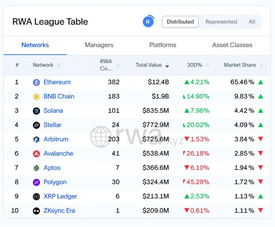Open the Avalanche network link

(58, 153)
